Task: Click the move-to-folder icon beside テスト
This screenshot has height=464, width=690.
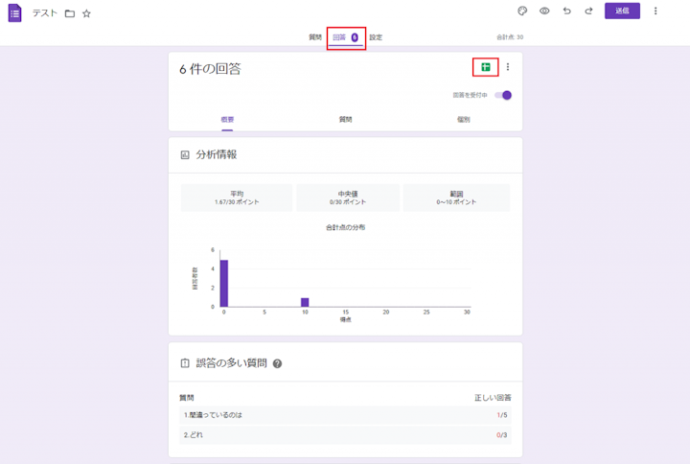Action: pos(68,13)
